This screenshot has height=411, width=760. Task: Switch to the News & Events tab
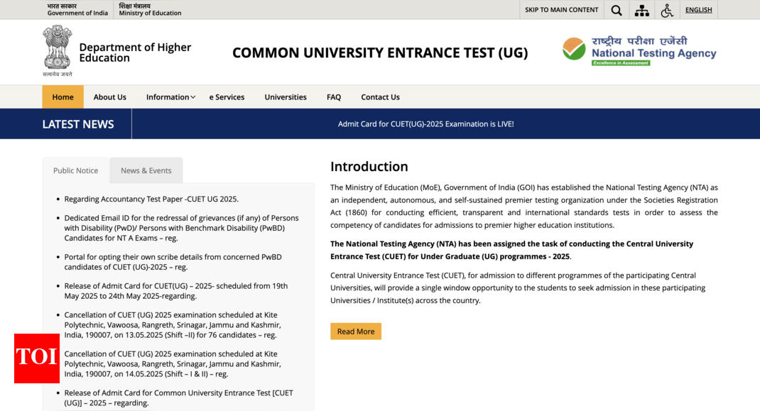[146, 170]
